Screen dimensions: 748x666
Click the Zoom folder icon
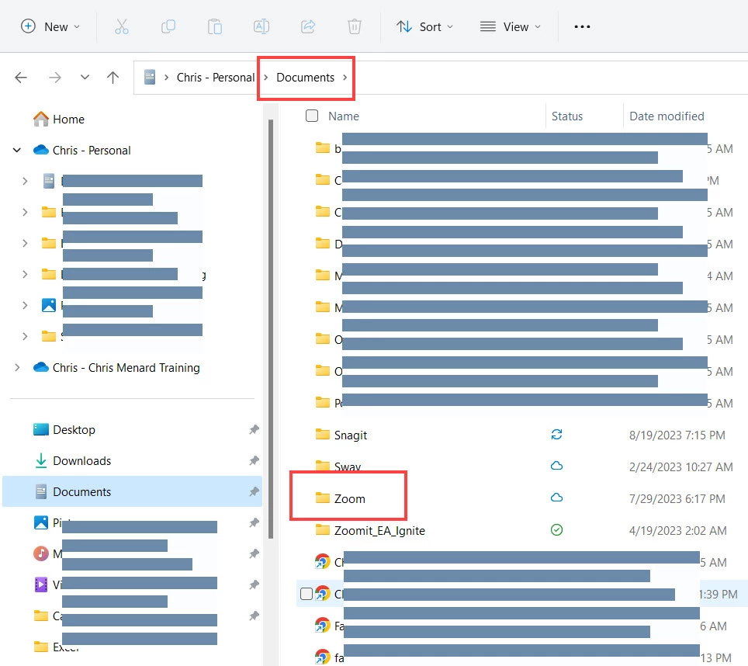click(323, 498)
